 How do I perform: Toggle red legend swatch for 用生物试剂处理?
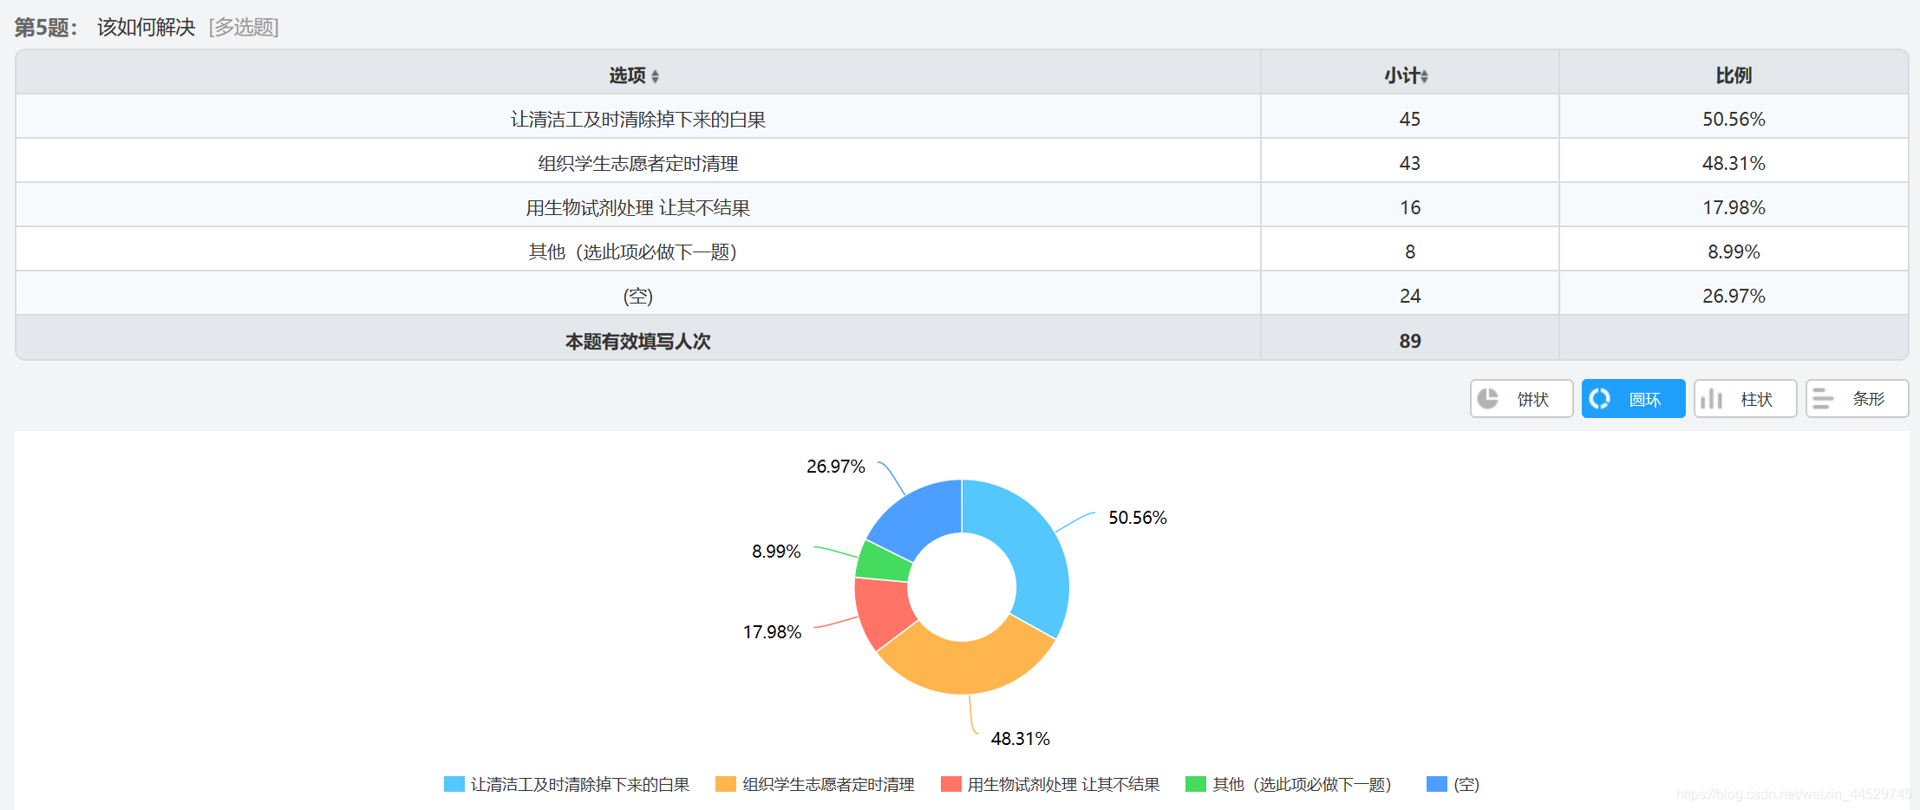click(950, 784)
